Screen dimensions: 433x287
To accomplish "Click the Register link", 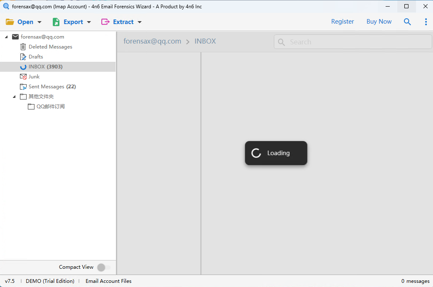I will pyautogui.click(x=342, y=22).
